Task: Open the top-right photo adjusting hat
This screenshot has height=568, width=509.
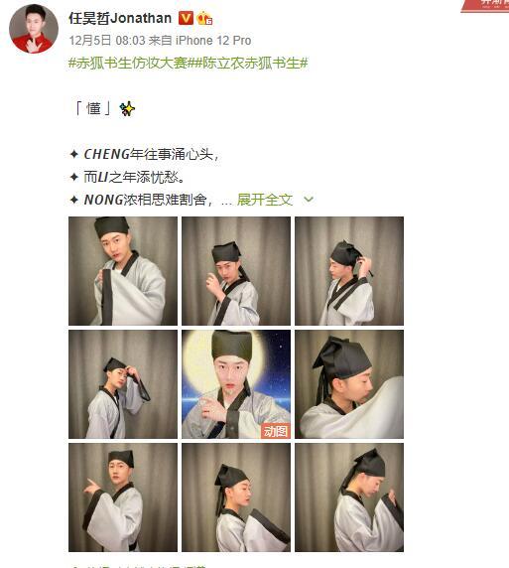Action: click(x=349, y=271)
